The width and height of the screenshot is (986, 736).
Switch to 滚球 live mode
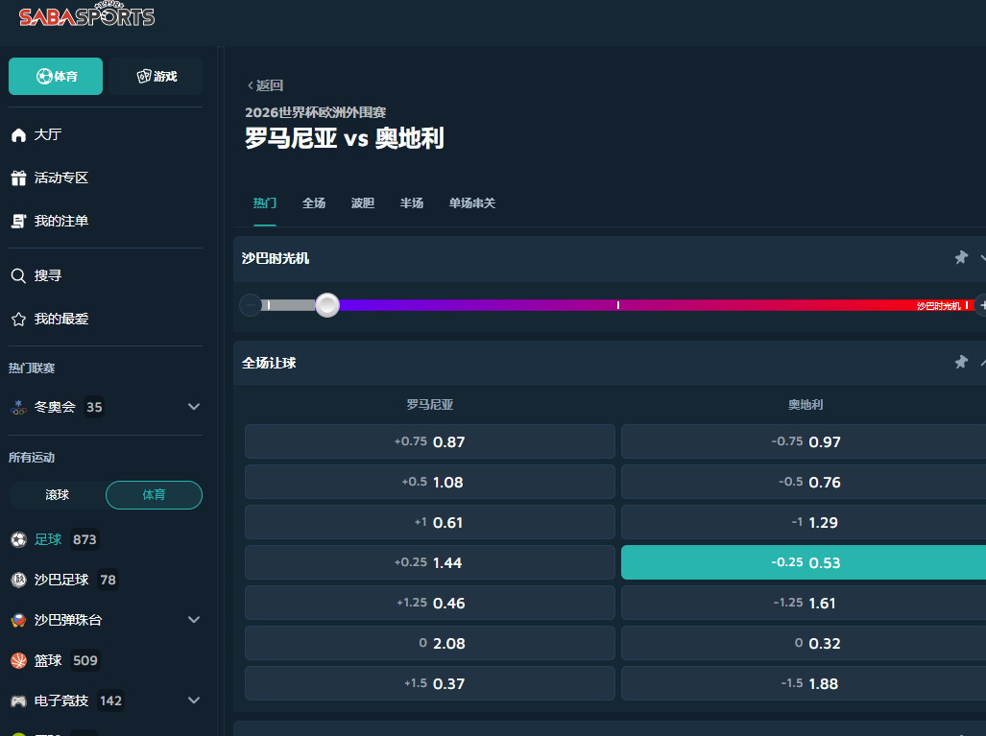tap(58, 495)
